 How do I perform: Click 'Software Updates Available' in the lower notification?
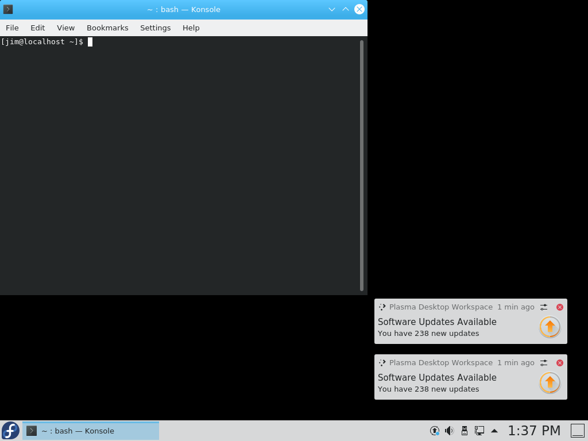tap(437, 378)
